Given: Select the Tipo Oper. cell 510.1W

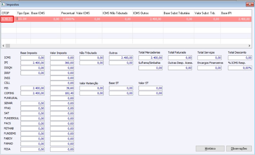Looking at the screenshot, I should tap(23, 19).
